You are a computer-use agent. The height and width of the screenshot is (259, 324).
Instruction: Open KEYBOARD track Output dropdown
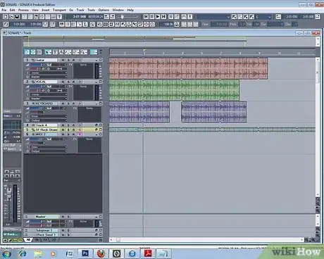(49, 120)
